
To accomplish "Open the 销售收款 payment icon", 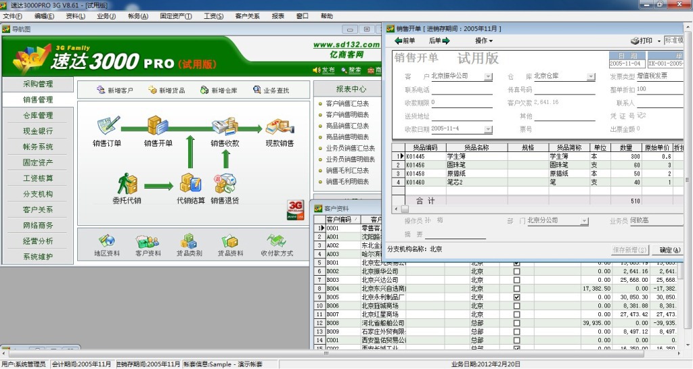I will pyautogui.click(x=225, y=126).
